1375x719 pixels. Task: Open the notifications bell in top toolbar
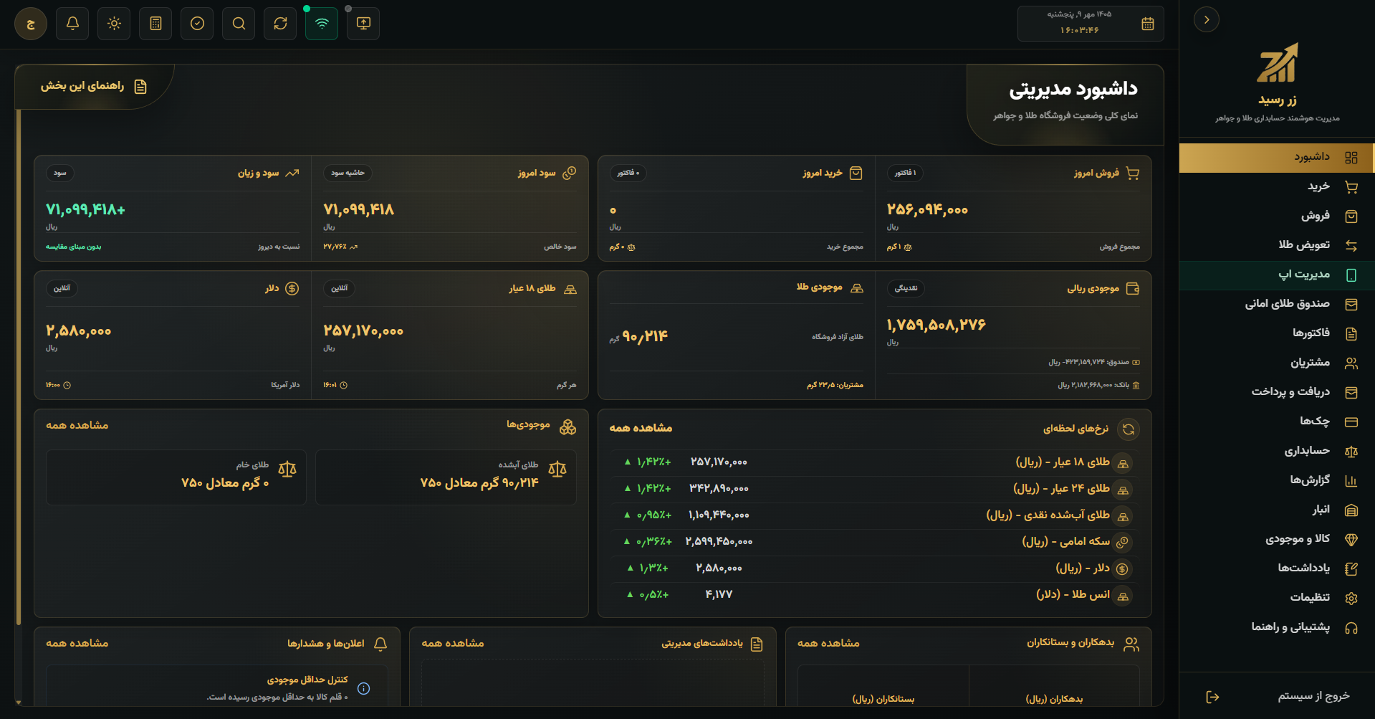(x=72, y=24)
